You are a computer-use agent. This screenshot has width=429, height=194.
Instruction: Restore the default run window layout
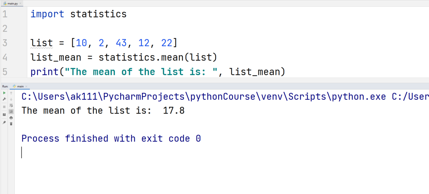click(x=4, y=114)
